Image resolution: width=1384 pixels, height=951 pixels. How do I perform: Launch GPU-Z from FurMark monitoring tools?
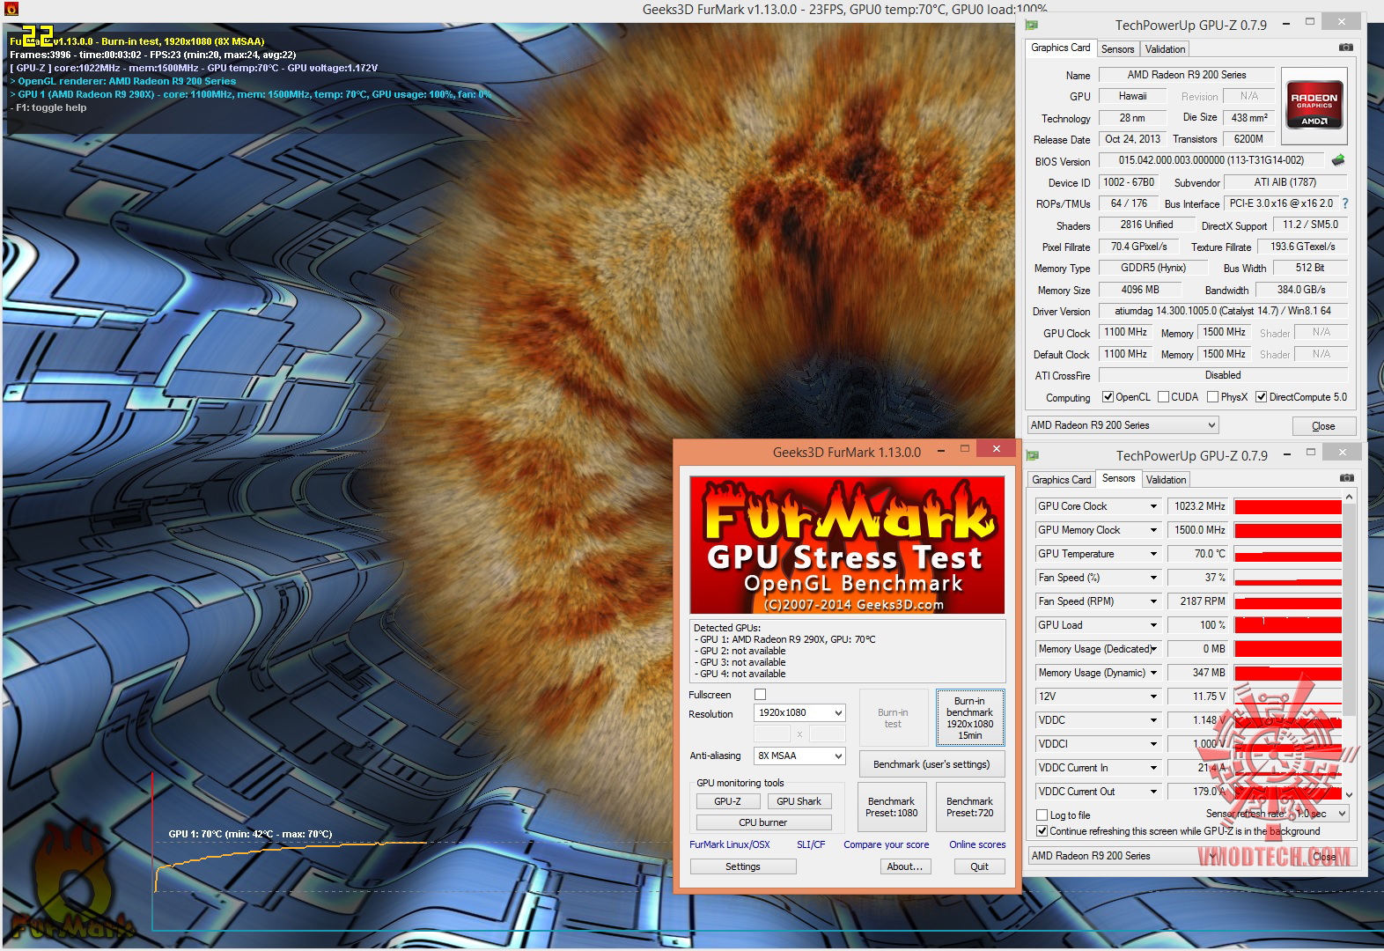tap(727, 801)
